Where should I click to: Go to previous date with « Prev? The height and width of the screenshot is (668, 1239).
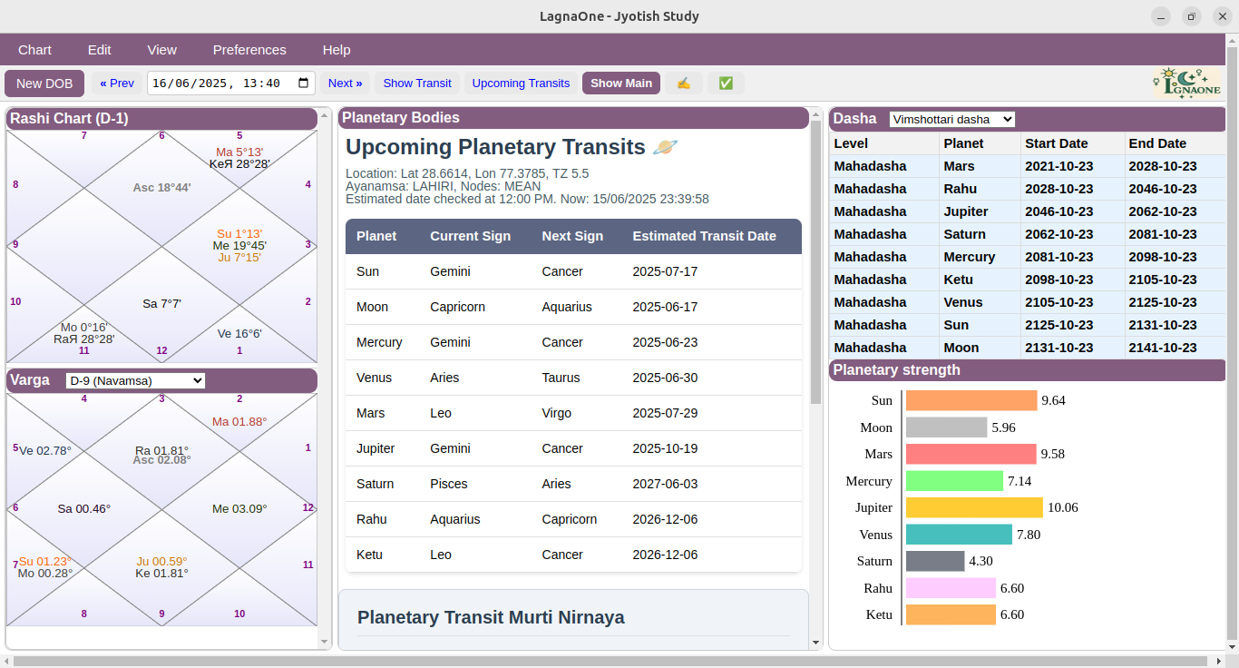tap(117, 83)
